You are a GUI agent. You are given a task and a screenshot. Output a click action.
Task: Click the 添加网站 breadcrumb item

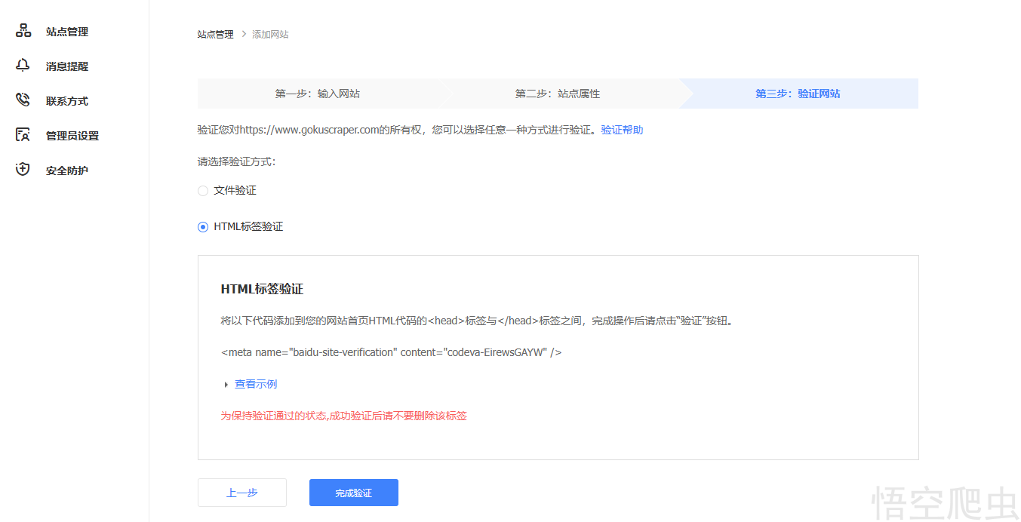click(x=269, y=34)
